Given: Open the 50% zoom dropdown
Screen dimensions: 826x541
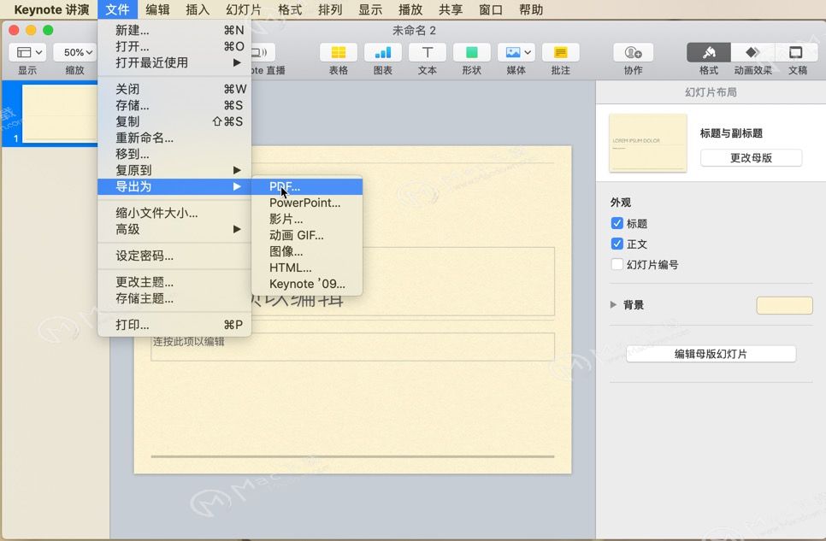Looking at the screenshot, I should (x=74, y=52).
